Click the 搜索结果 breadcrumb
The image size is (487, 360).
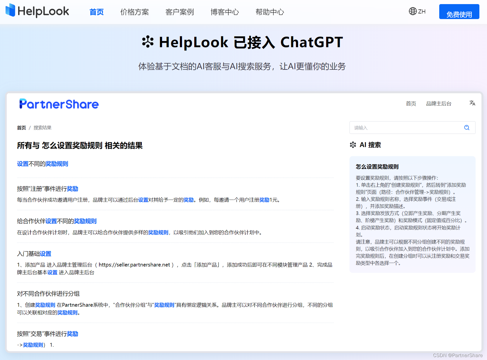click(42, 128)
